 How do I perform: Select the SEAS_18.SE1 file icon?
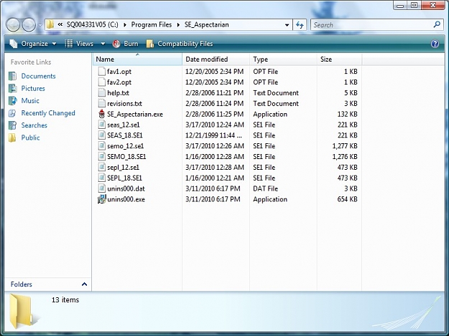click(x=102, y=135)
